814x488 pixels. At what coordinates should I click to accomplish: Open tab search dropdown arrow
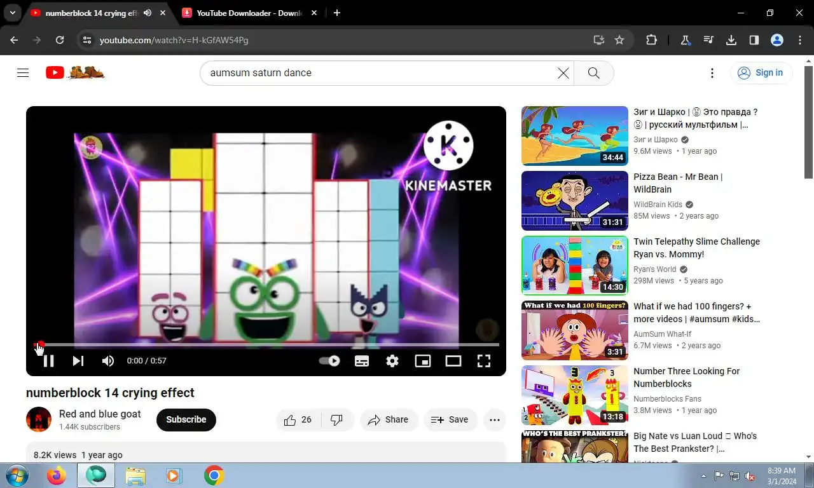12,13
